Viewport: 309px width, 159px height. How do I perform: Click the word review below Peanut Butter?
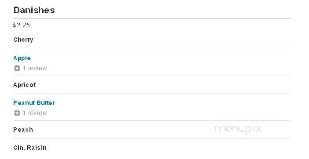tap(37, 113)
